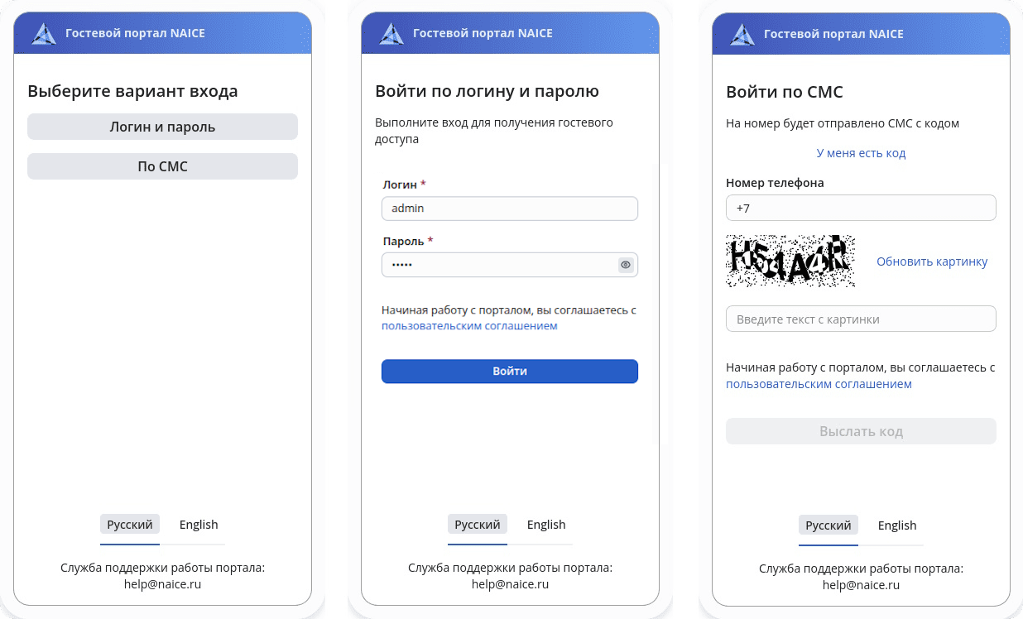This screenshot has height=619, width=1023.
Task: Open пользовательским соглашением link in SMS panel
Action: point(819,384)
